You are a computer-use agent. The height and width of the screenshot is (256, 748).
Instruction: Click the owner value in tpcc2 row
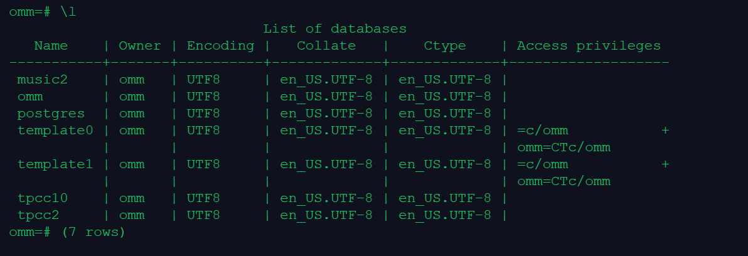[132, 215]
